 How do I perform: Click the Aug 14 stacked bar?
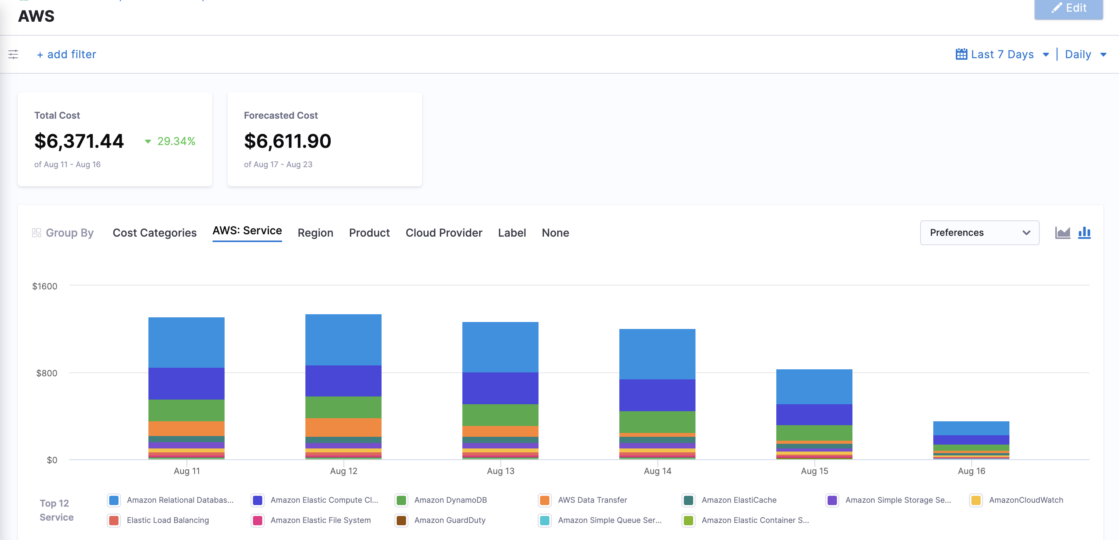coord(657,394)
